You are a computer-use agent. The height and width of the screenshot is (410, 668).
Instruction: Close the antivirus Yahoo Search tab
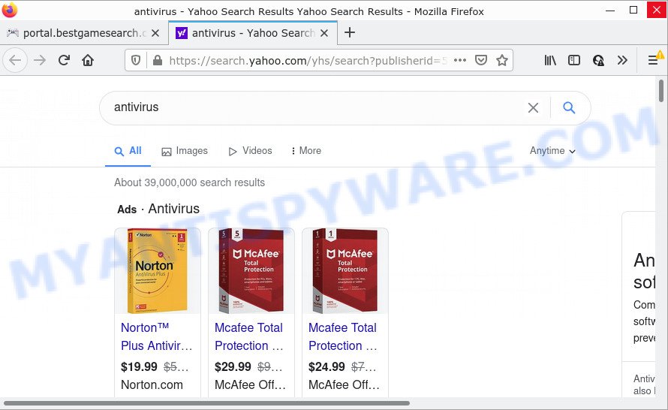[x=324, y=33]
